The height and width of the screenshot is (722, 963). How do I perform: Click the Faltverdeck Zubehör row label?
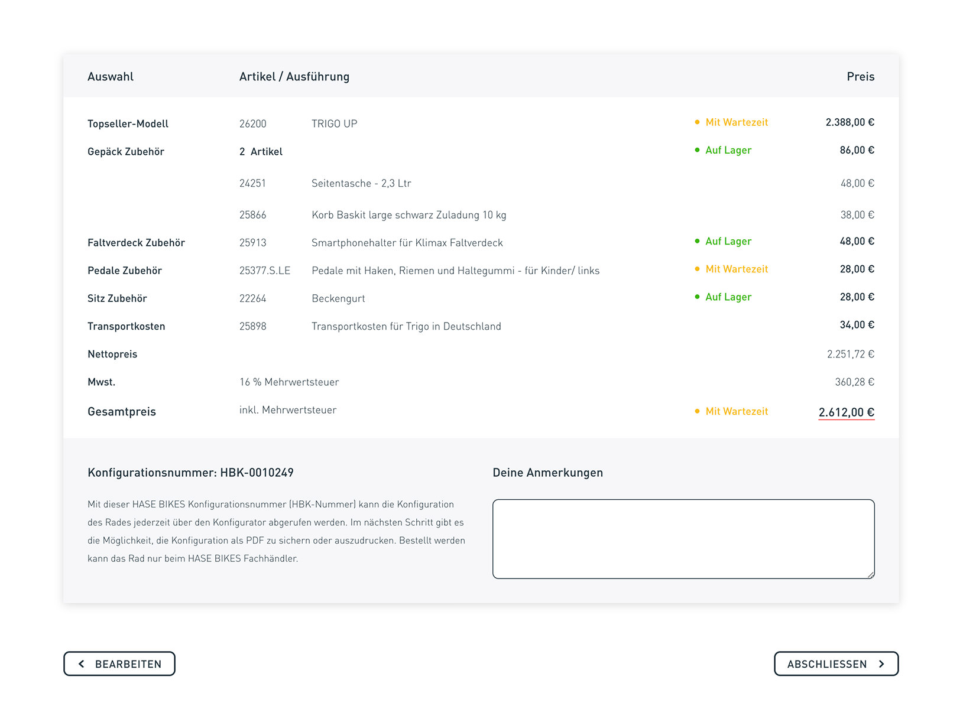136,243
